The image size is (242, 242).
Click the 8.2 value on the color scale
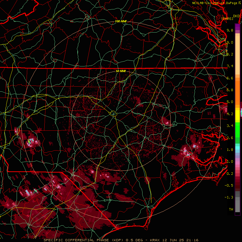click(230, 54)
